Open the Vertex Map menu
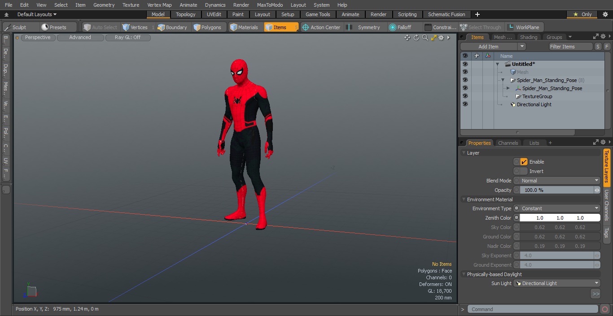 pyautogui.click(x=159, y=5)
